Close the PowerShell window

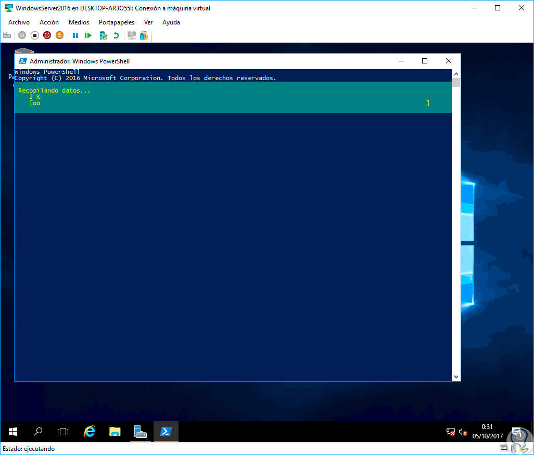click(449, 61)
